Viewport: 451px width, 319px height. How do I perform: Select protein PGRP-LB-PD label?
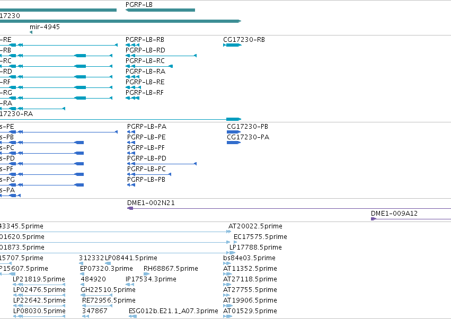(147, 158)
